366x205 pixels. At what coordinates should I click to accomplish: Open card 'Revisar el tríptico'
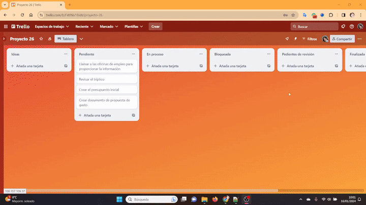click(107, 79)
